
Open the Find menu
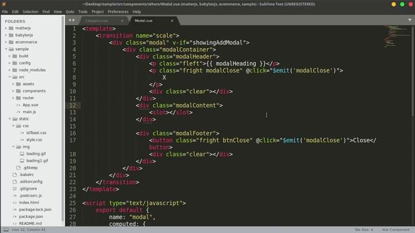coord(46,12)
